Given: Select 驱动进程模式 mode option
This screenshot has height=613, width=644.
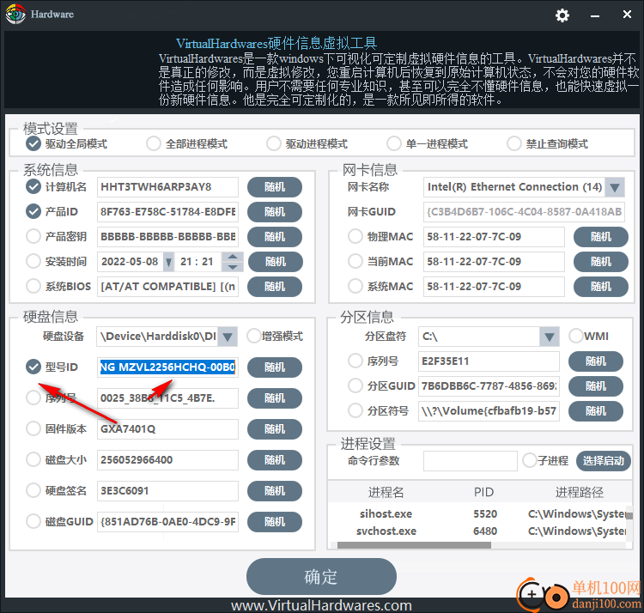Looking at the screenshot, I should point(274,143).
